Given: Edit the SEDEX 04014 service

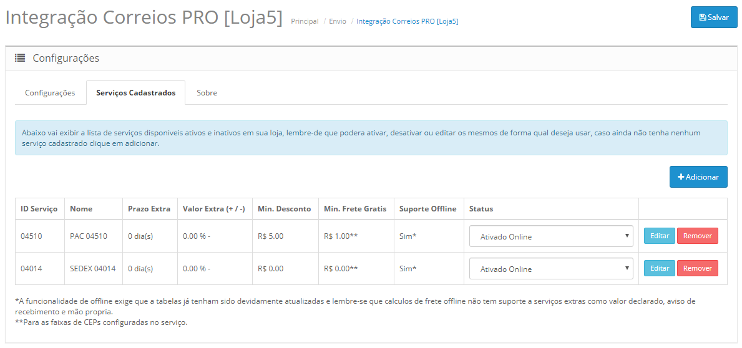Looking at the screenshot, I should pos(659,268).
